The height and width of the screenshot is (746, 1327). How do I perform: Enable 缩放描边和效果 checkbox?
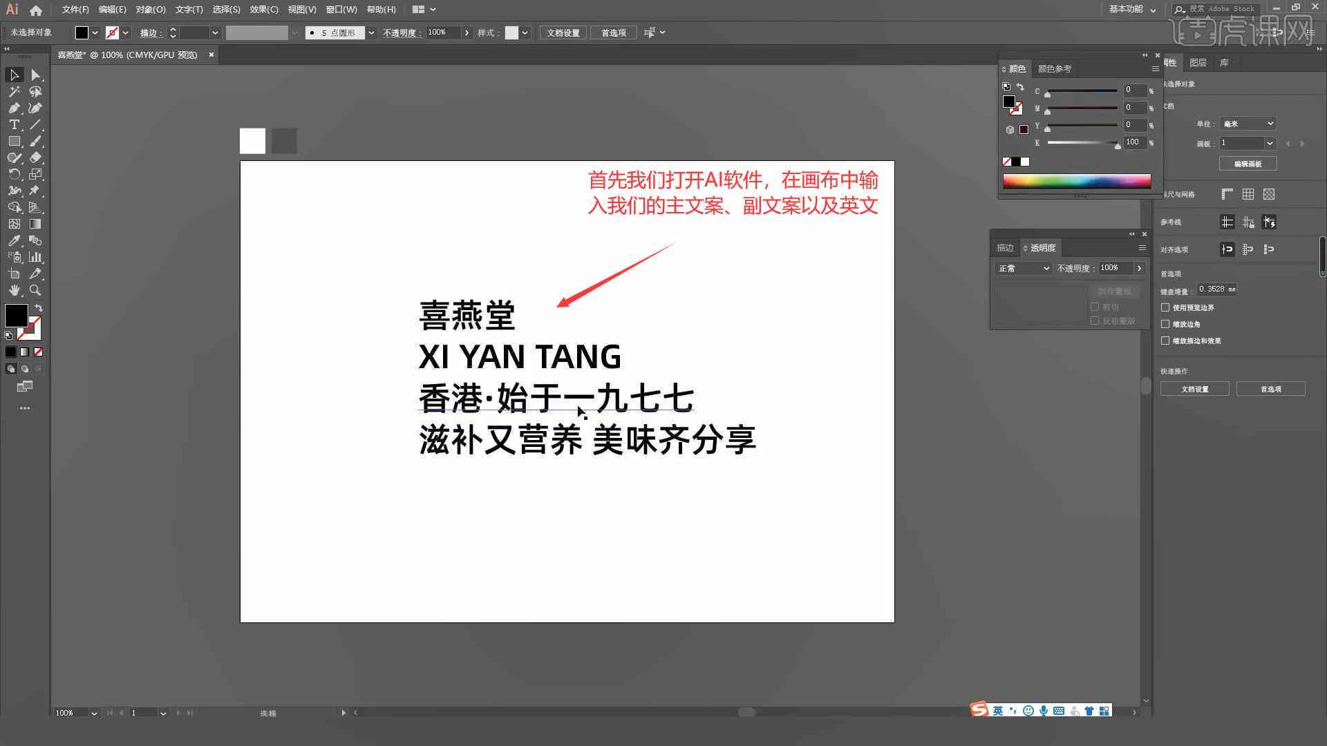pyautogui.click(x=1166, y=341)
